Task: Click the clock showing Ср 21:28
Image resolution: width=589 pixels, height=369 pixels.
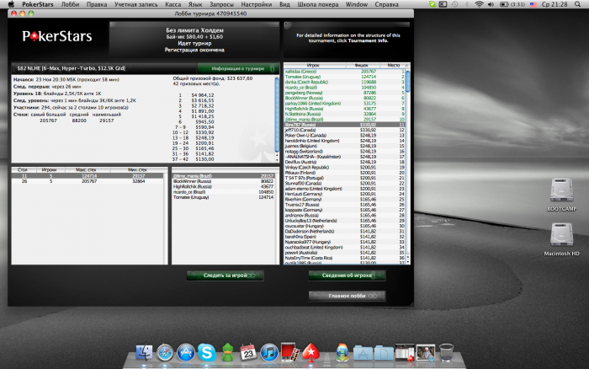Action: point(555,4)
